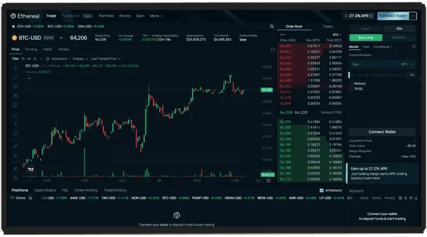Image resolution: width=427 pixels, height=237 pixels.
Task: Select the trend line drawing tool
Action: (16, 77)
